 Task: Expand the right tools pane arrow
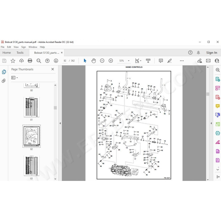tap(218, 176)
